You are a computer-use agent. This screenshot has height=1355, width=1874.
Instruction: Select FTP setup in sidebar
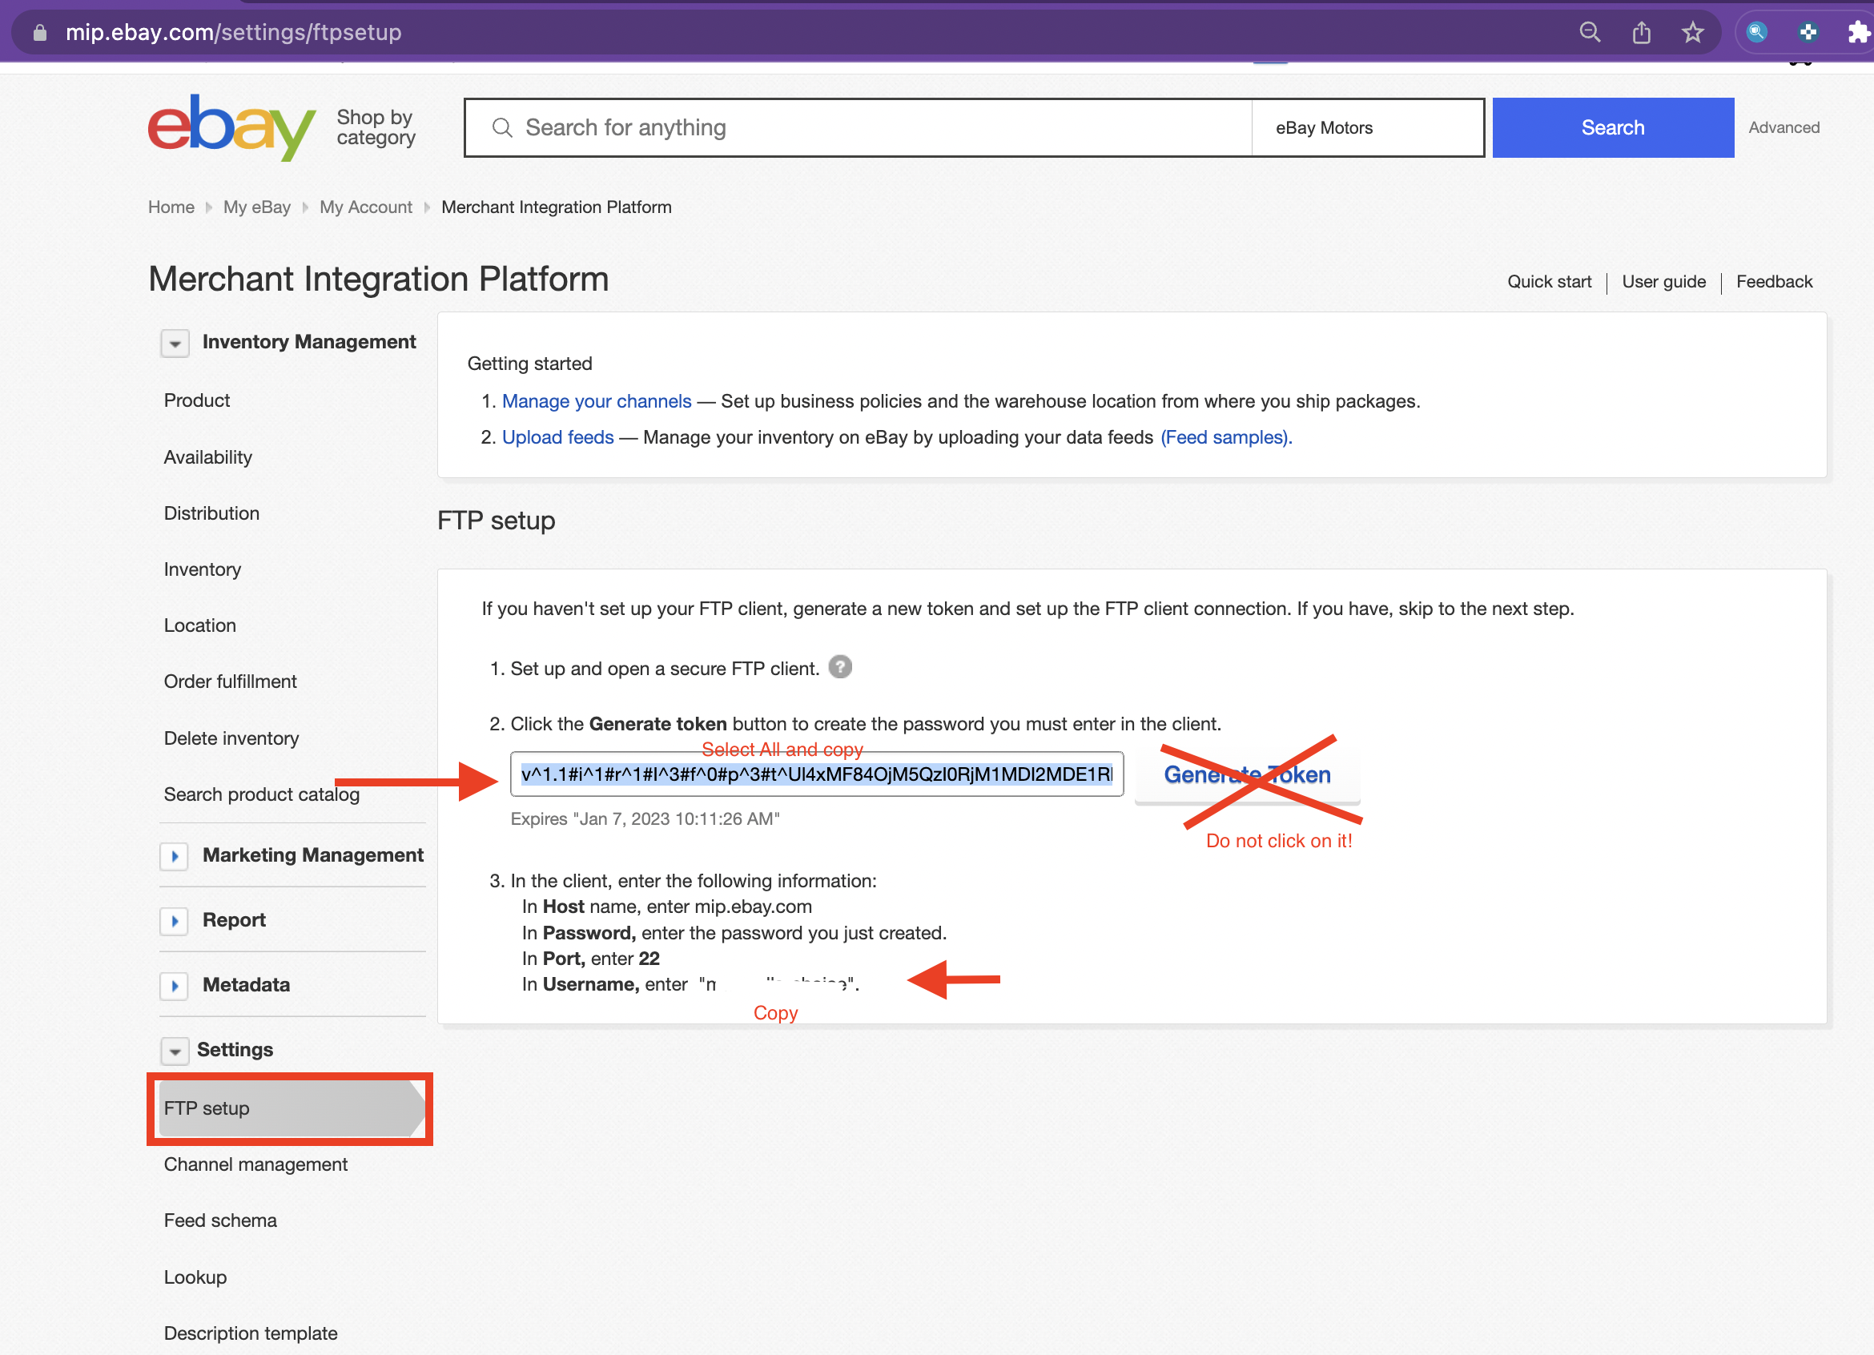(x=291, y=1108)
